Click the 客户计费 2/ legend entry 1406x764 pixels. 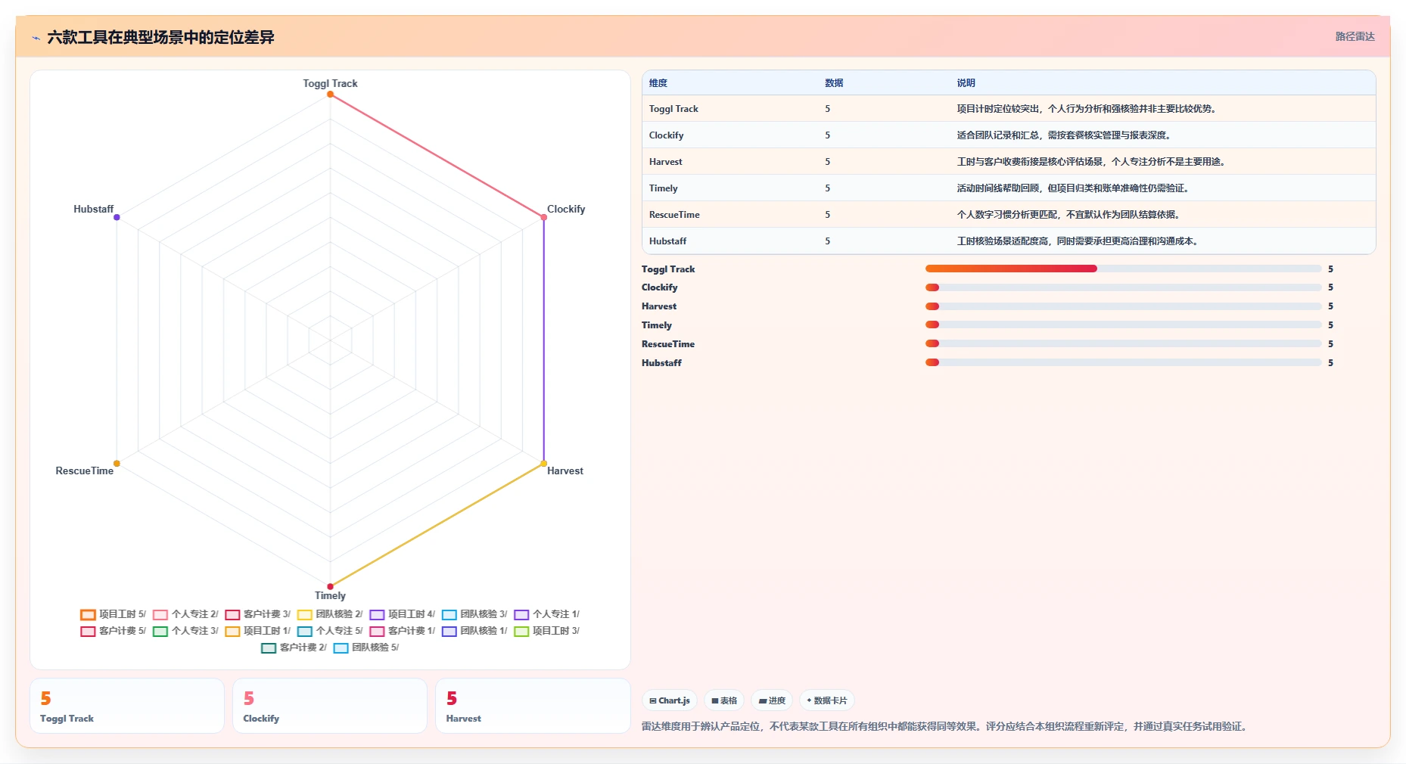(x=294, y=648)
